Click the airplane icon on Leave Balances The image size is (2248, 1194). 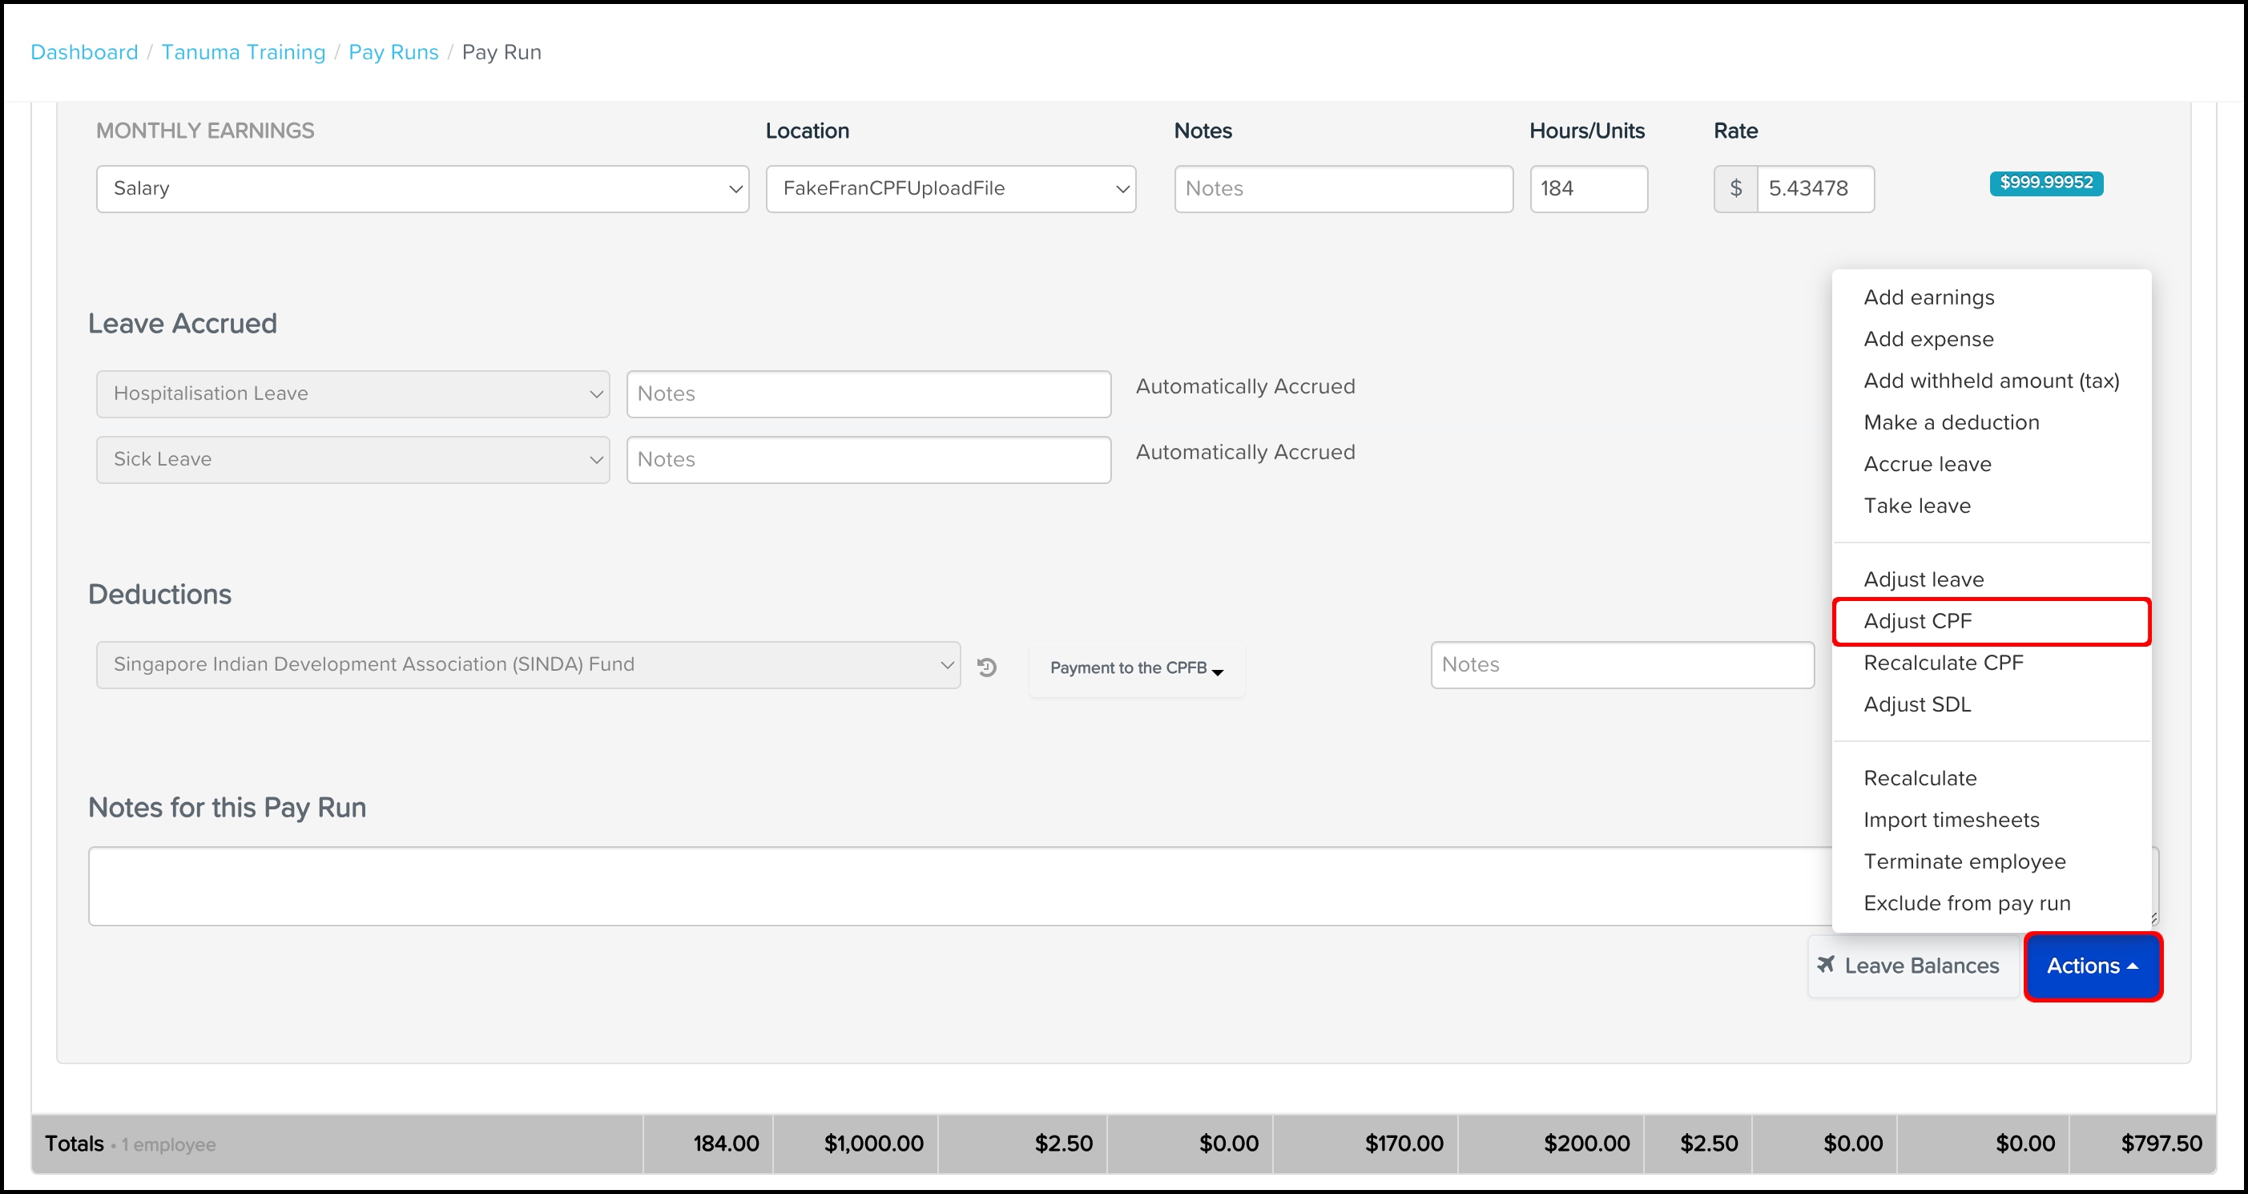(1826, 965)
